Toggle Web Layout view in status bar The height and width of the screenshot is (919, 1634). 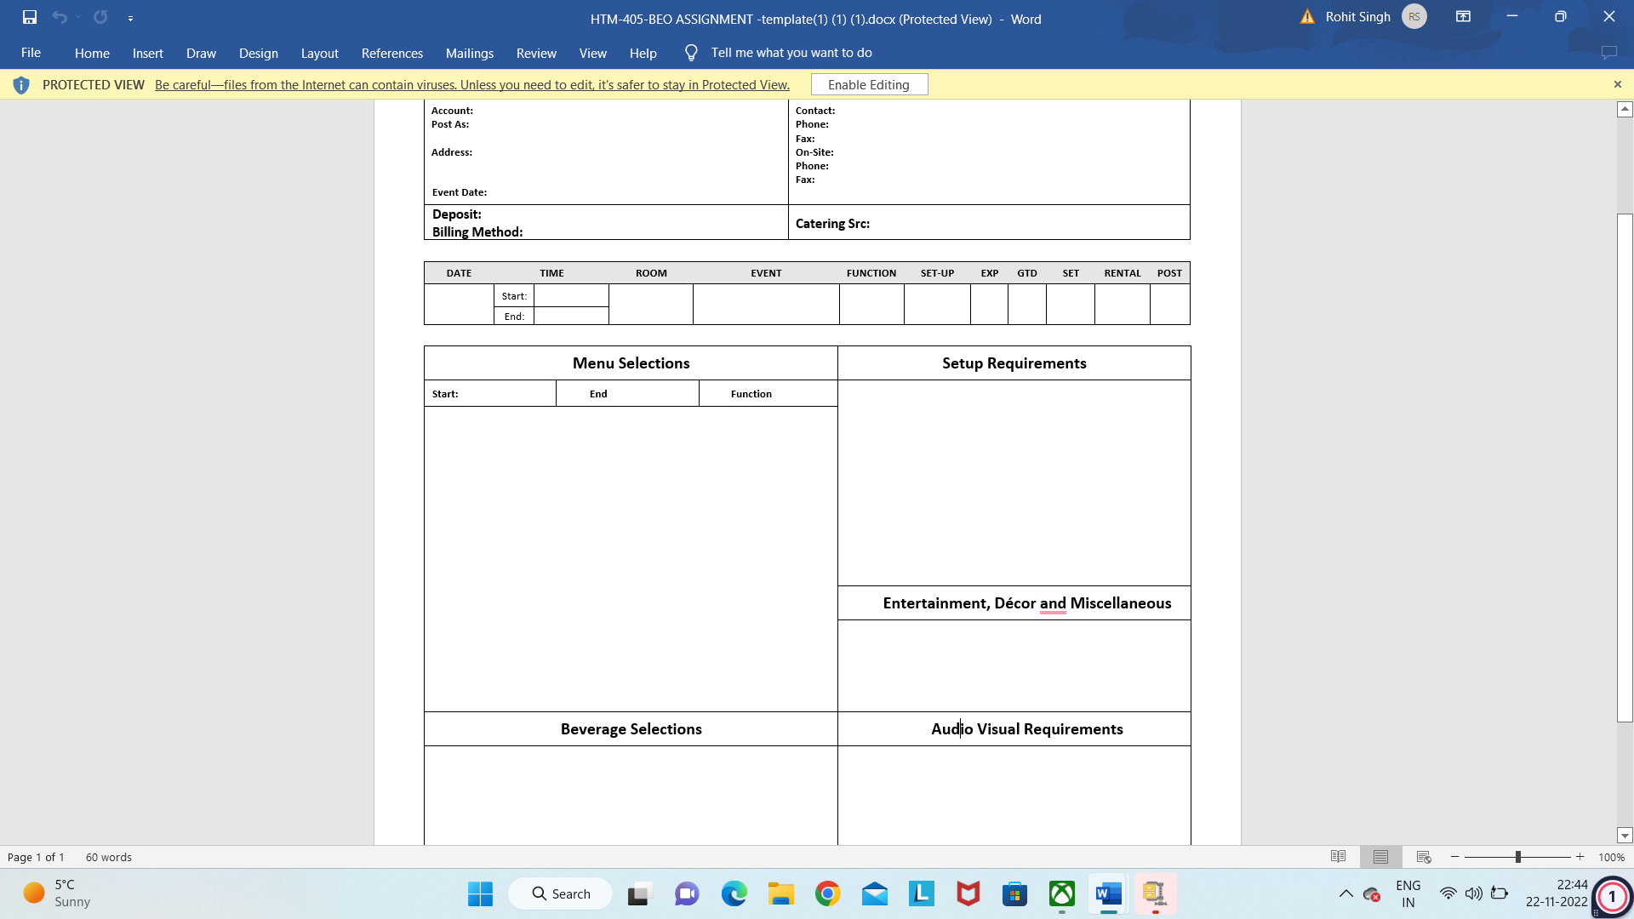[1423, 857]
